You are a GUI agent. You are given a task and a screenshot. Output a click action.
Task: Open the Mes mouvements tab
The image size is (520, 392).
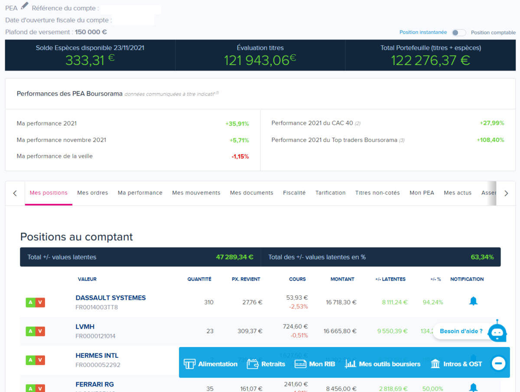[x=196, y=193]
